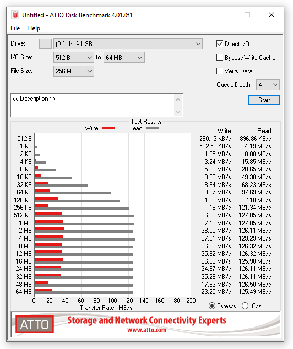Image resolution: width=293 pixels, height=349 pixels.
Task: Open the Help menu
Action: point(34,28)
